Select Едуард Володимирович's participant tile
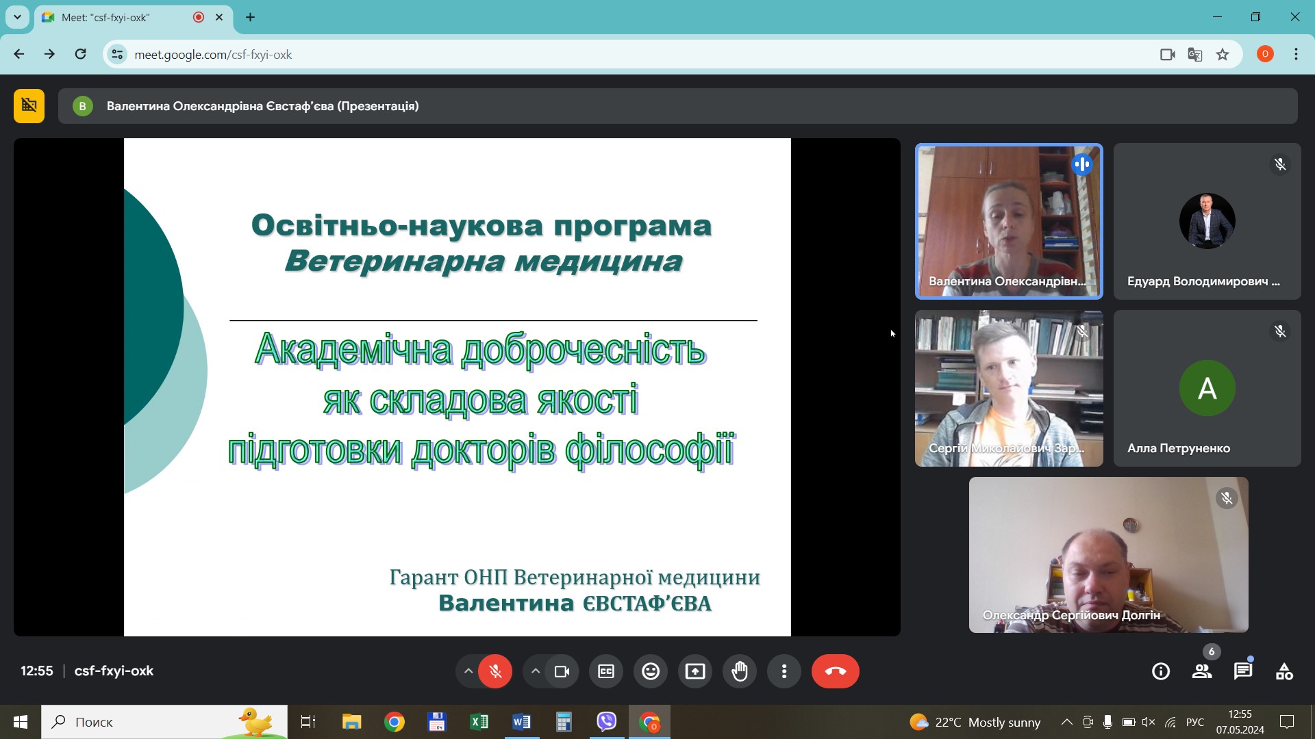1315x739 pixels. pos(1207,221)
